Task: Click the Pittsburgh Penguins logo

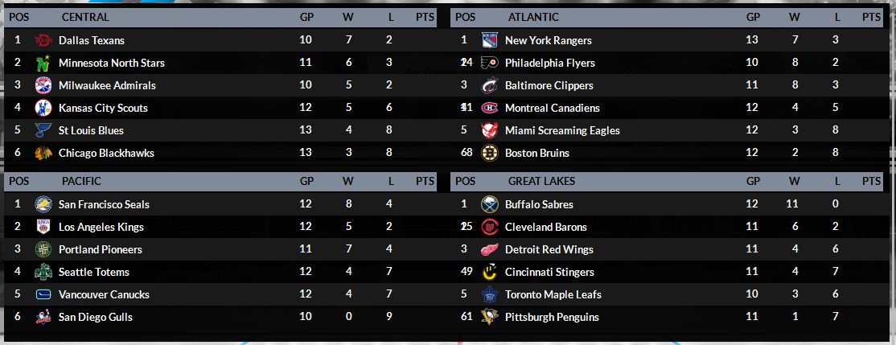Action: 490,317
